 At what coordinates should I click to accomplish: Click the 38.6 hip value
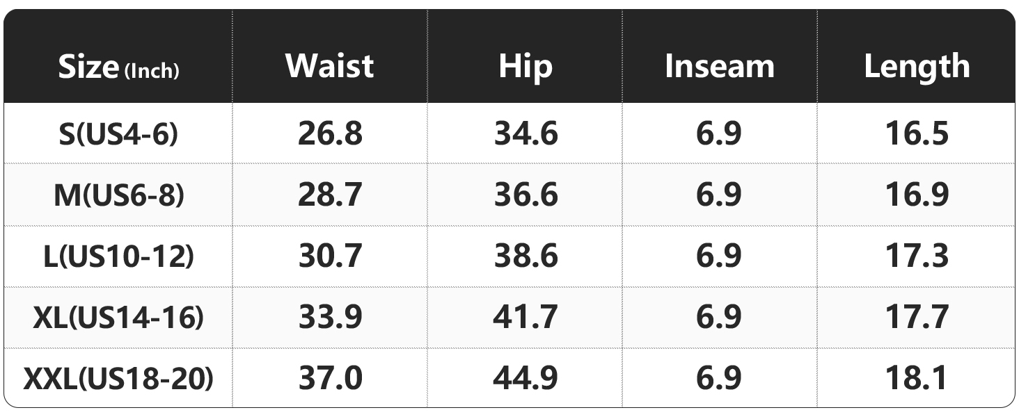click(x=526, y=256)
